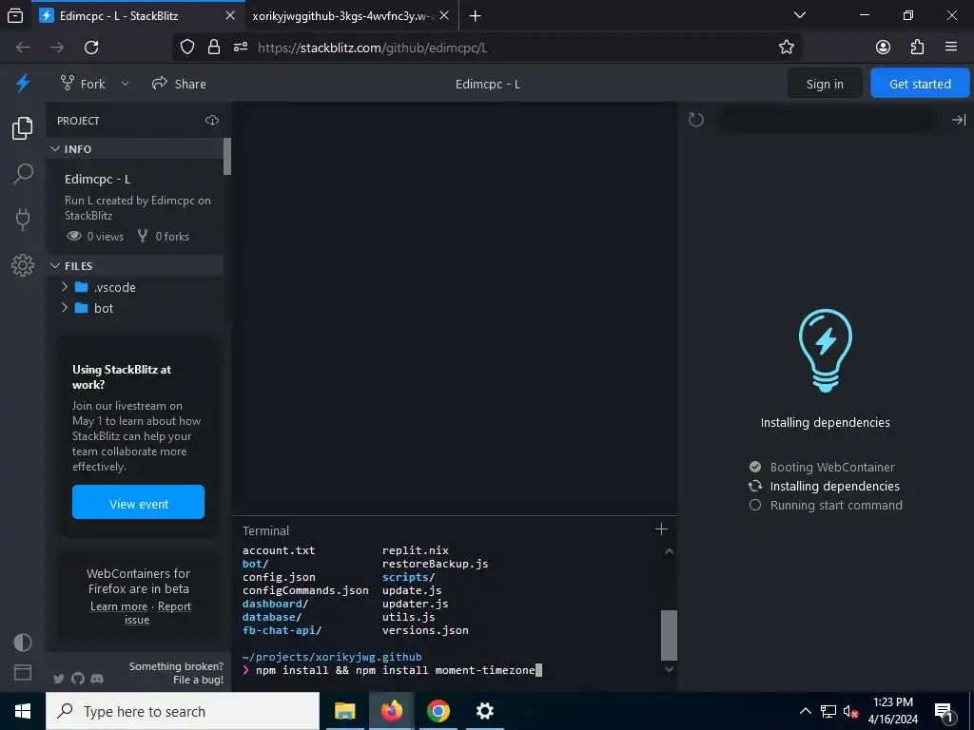Collapse the INFO section
The height and width of the screenshot is (730, 974).
[x=135, y=149]
